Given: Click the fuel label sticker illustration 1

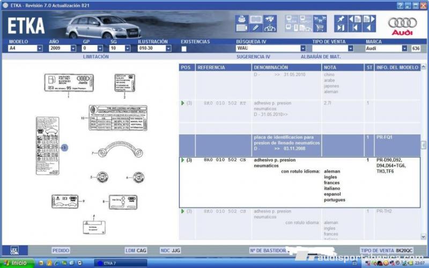Looking at the screenshot, I should pyautogui.click(x=69, y=83).
